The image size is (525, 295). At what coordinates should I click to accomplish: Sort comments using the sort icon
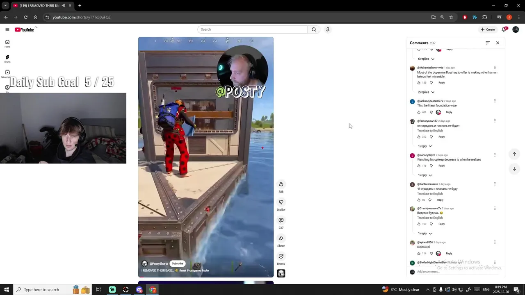pyautogui.click(x=488, y=43)
